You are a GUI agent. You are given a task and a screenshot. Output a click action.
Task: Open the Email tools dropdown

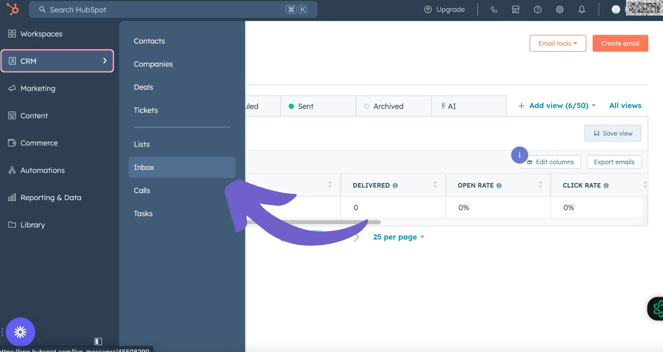[558, 43]
